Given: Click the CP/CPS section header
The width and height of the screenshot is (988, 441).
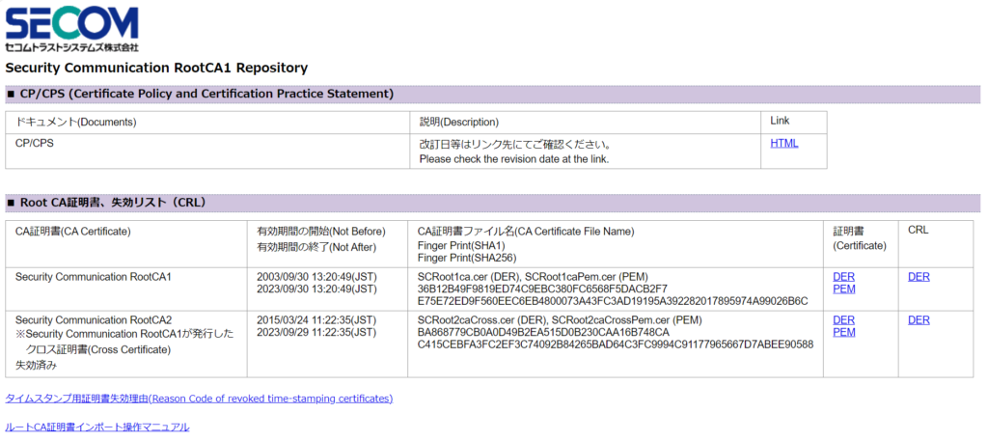Looking at the screenshot, I should click(493, 94).
